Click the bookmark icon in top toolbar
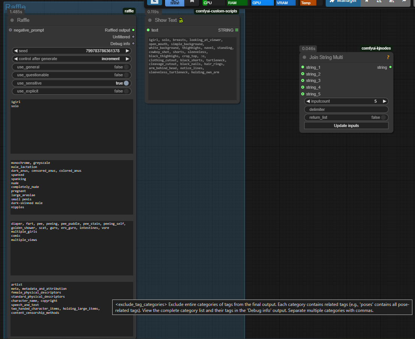This screenshot has height=339, width=415. [x=192, y=2]
